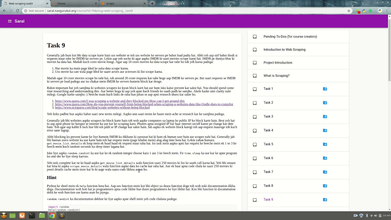This screenshot has width=391, height=220.
Task: Click the Task 9 heading text
Action: (x=56, y=46)
